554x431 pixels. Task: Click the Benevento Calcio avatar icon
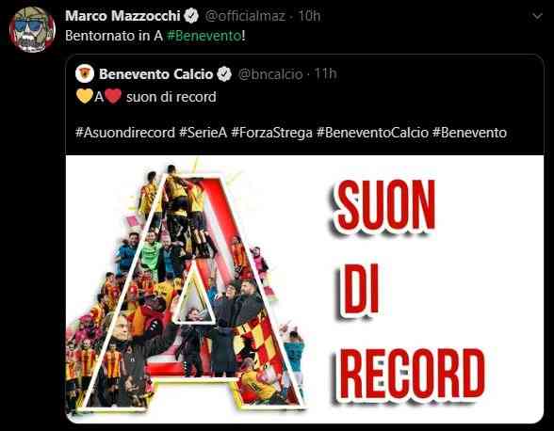click(85, 73)
